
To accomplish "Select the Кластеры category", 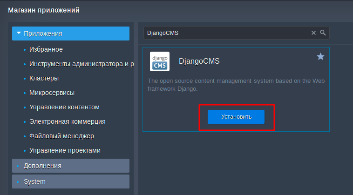I will tap(44, 78).
